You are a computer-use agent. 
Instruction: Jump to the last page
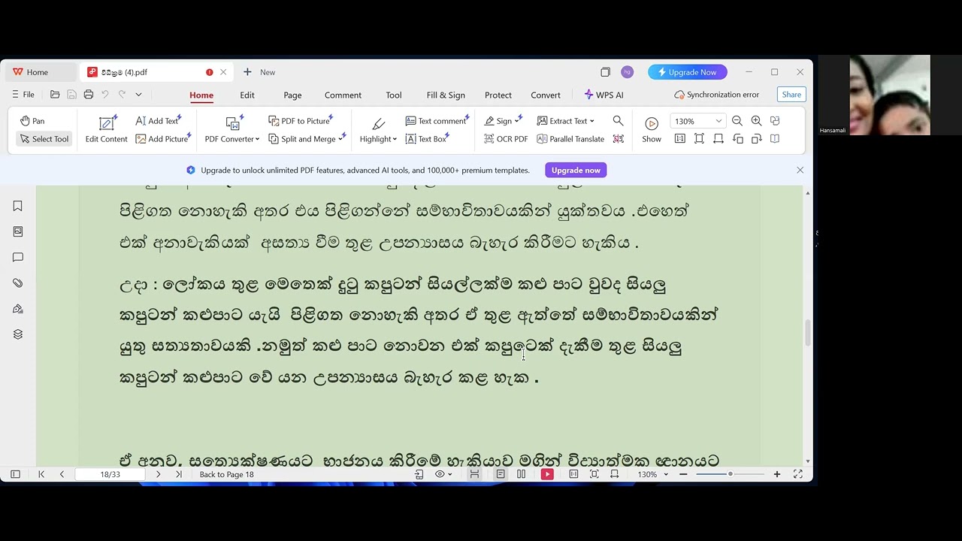point(178,474)
